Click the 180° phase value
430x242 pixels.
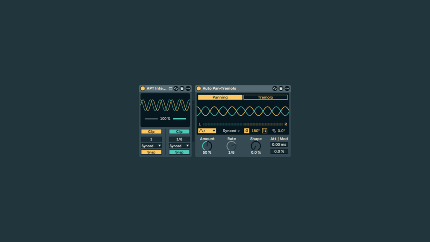(x=255, y=131)
